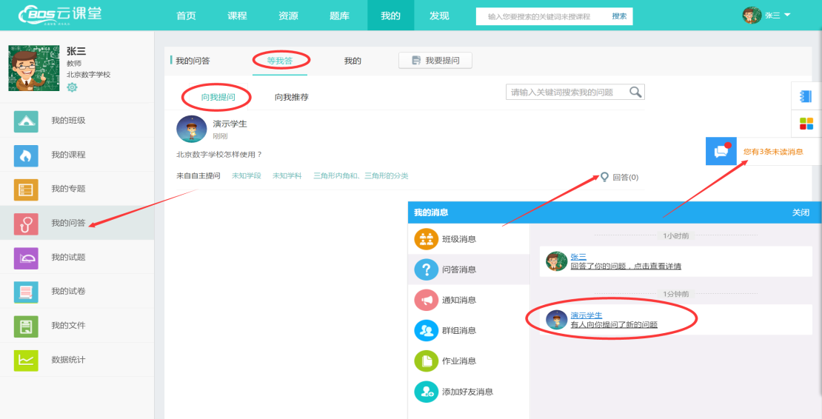This screenshot has width=822, height=419.
Task: Click 张三 avatar in message panel
Action: click(557, 261)
